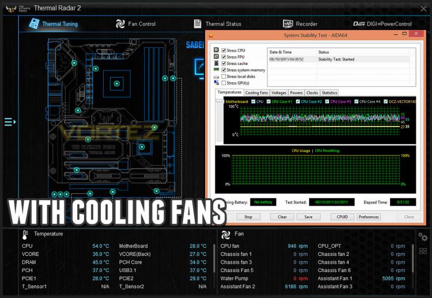The width and height of the screenshot is (432, 298).
Task: Enable the Stress local disks checkbox
Action: (x=223, y=77)
